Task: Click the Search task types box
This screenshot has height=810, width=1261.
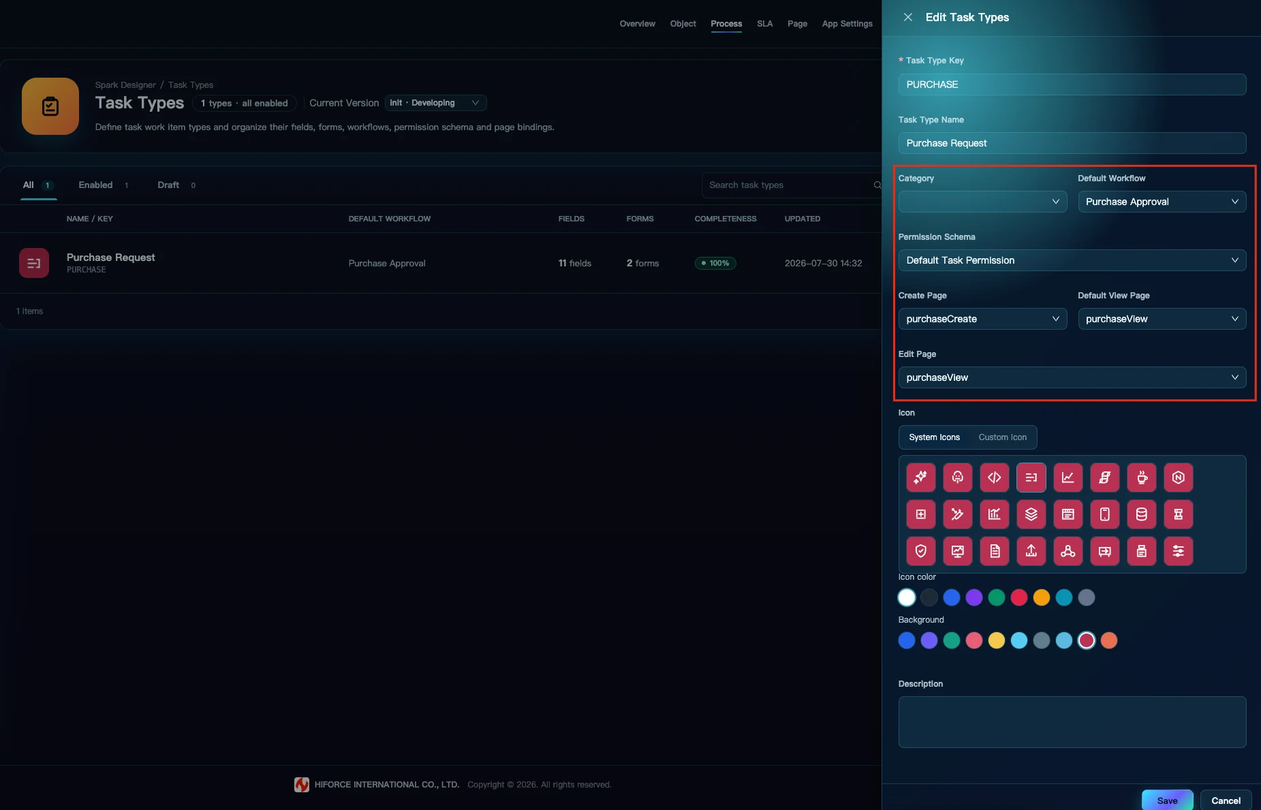Action: (x=790, y=185)
